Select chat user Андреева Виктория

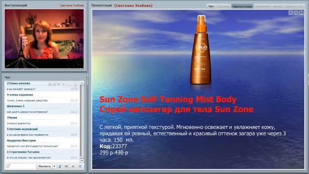(21, 141)
